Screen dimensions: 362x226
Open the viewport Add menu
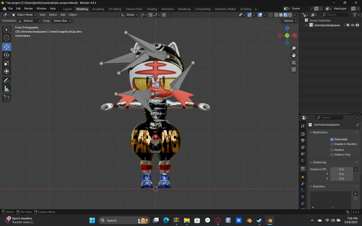pyautogui.click(x=63, y=15)
